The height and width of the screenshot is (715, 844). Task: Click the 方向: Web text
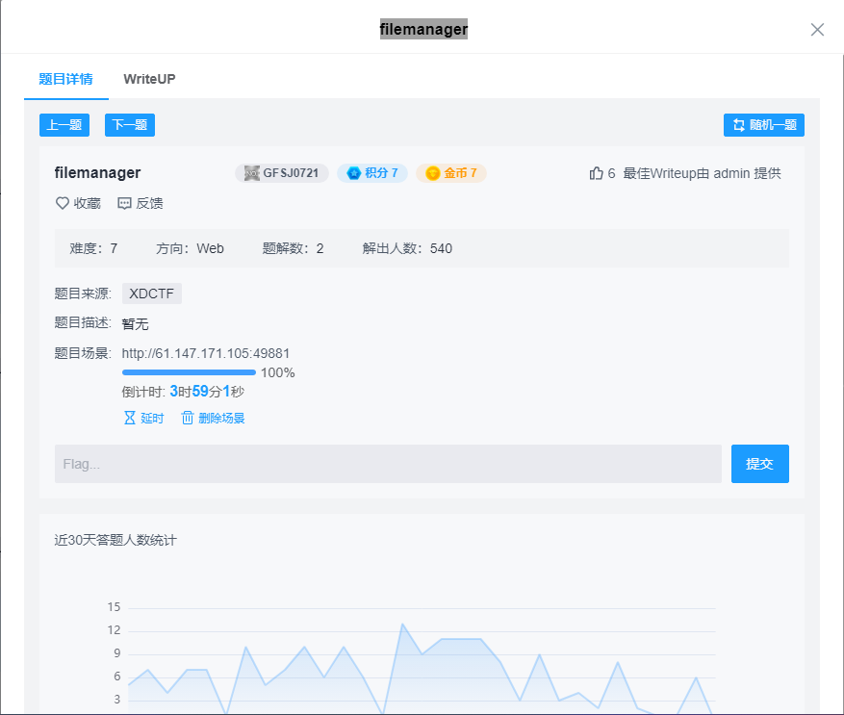[x=190, y=248]
